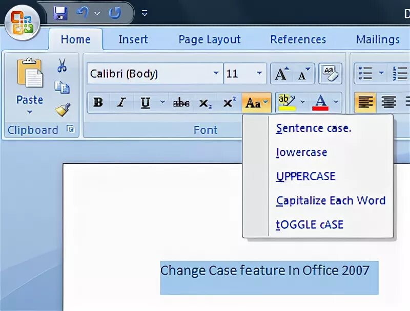Open the References tab
Image resolution: width=410 pixels, height=311 pixels.
coord(298,40)
